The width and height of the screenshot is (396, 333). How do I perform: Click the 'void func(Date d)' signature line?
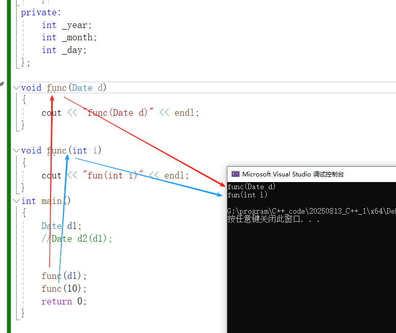tap(64, 88)
